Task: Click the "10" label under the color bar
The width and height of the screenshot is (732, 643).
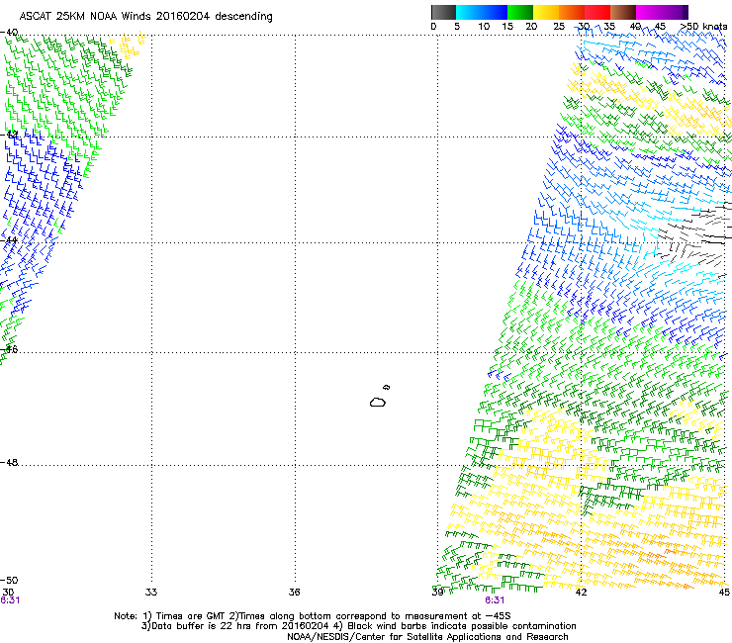Action: tap(484, 26)
